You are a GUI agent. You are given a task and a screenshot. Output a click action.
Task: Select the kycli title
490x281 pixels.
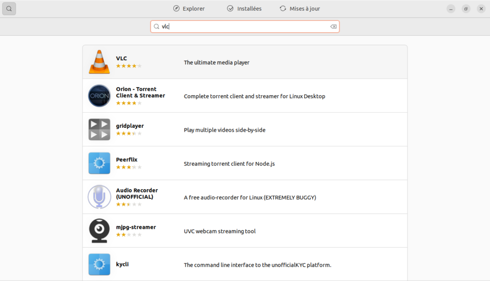point(122,264)
